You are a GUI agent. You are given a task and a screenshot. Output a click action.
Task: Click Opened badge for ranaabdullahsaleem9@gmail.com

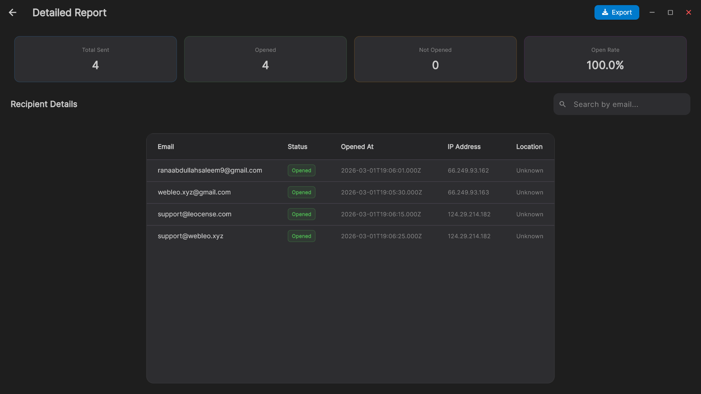[302, 170]
